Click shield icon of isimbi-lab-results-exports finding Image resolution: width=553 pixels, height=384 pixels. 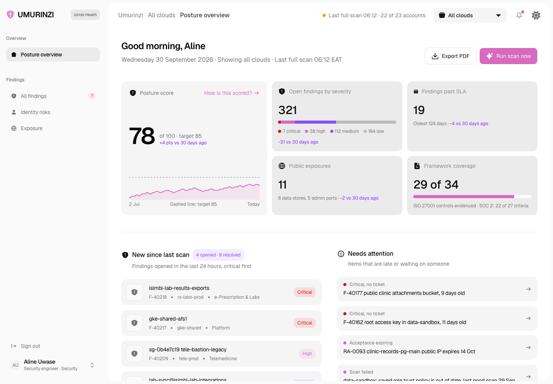click(x=134, y=292)
